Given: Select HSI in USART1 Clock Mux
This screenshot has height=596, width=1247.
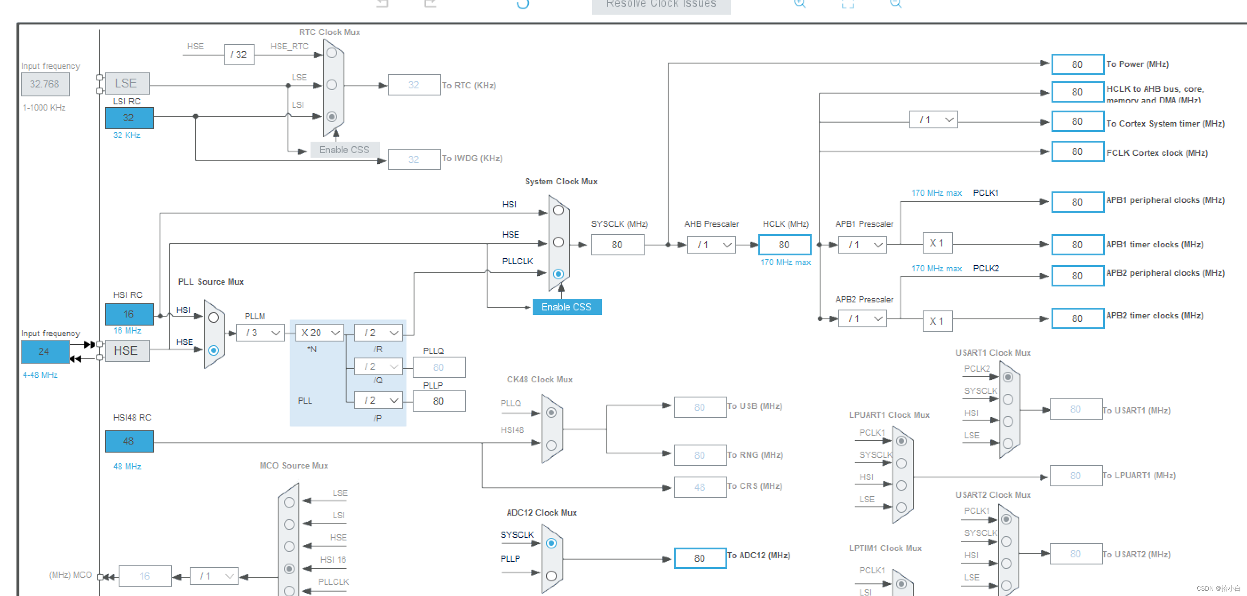Looking at the screenshot, I should click(1008, 421).
